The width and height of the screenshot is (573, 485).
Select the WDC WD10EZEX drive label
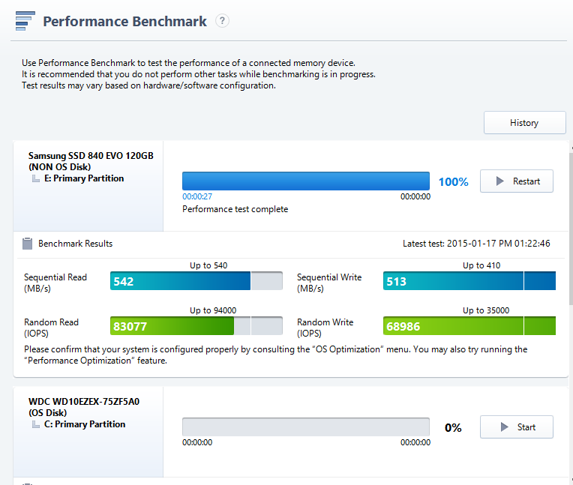click(x=84, y=407)
